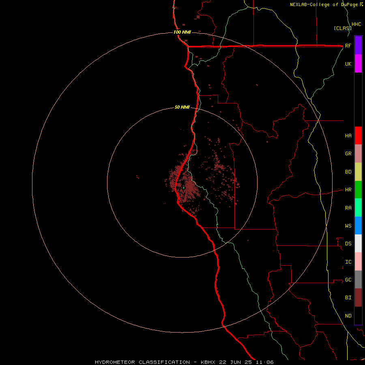The width and height of the screenshot is (365, 365).
Task: Click the red HA legend color
Action: point(358,135)
